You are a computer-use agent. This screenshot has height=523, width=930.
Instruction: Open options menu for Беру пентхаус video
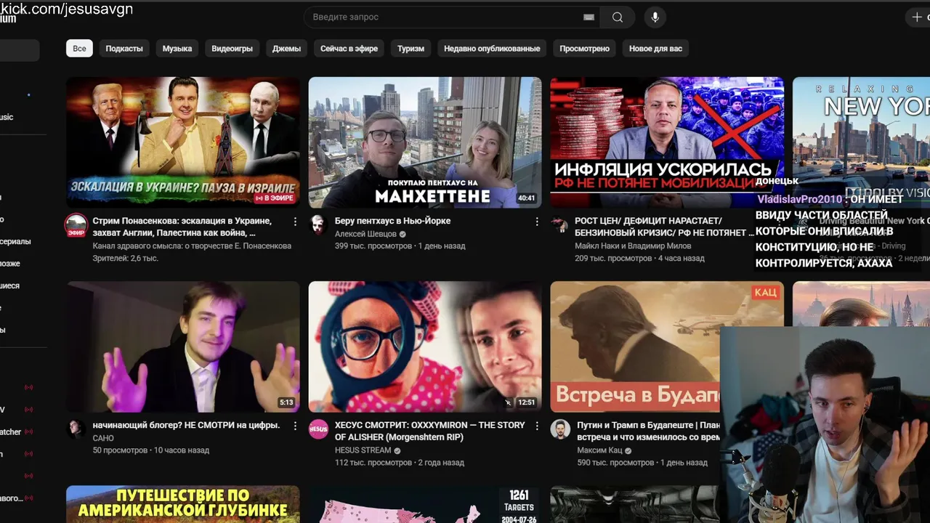click(x=537, y=221)
